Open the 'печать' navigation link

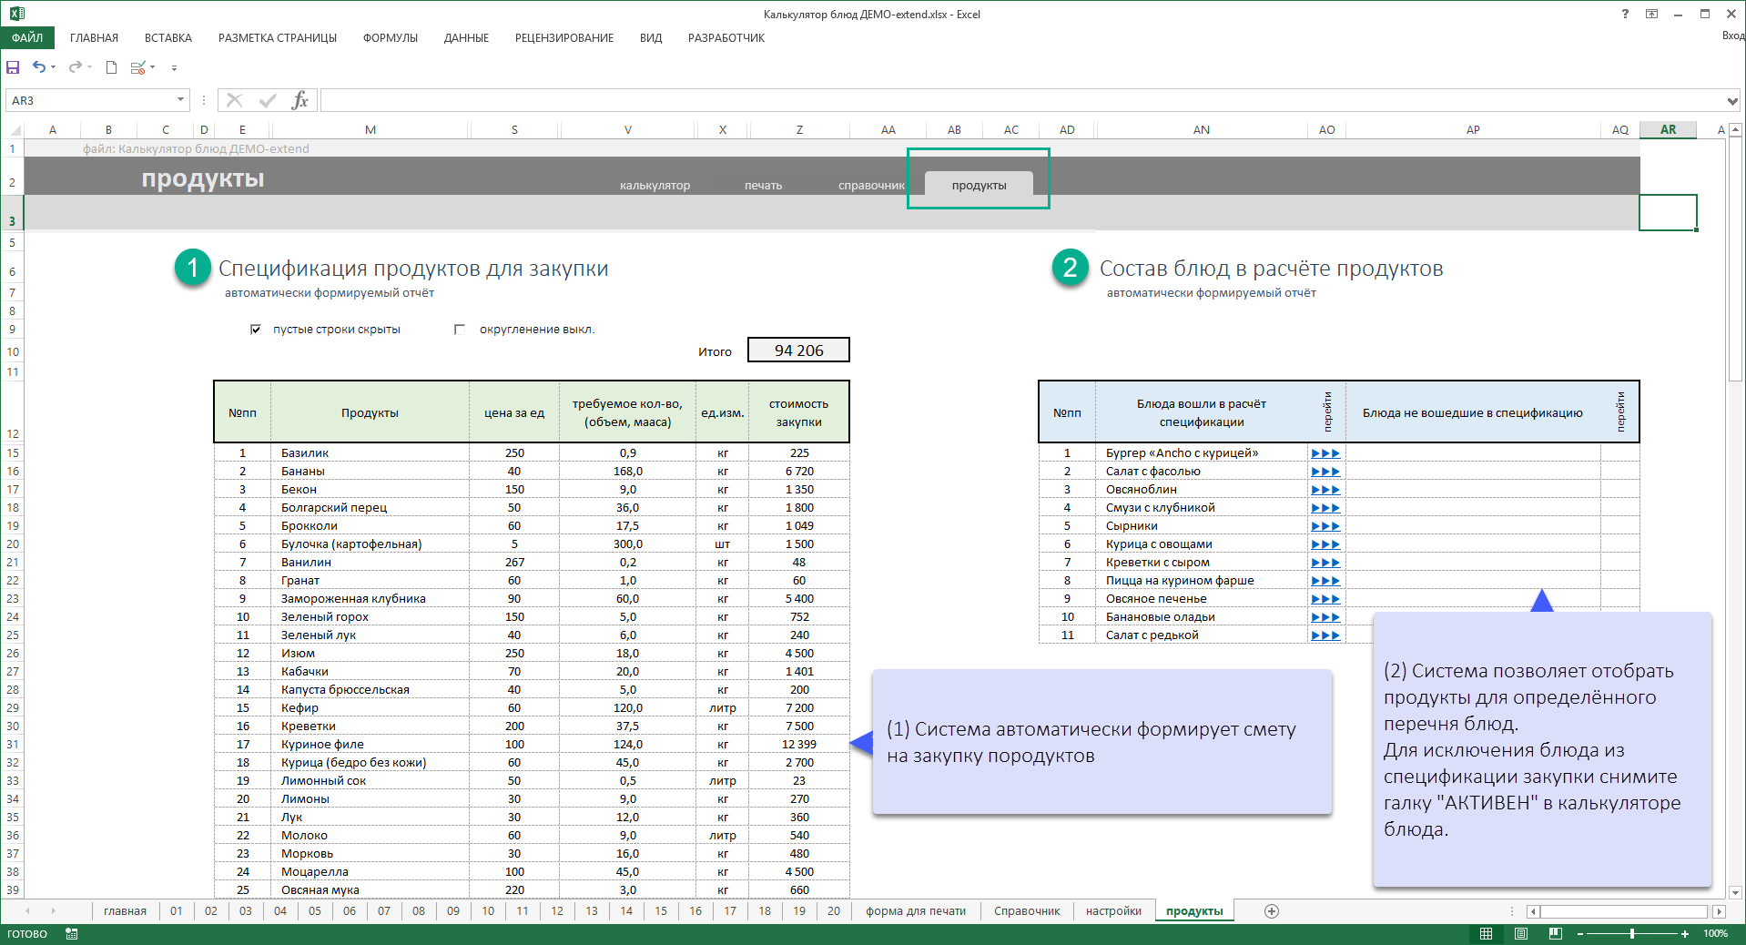tap(763, 186)
